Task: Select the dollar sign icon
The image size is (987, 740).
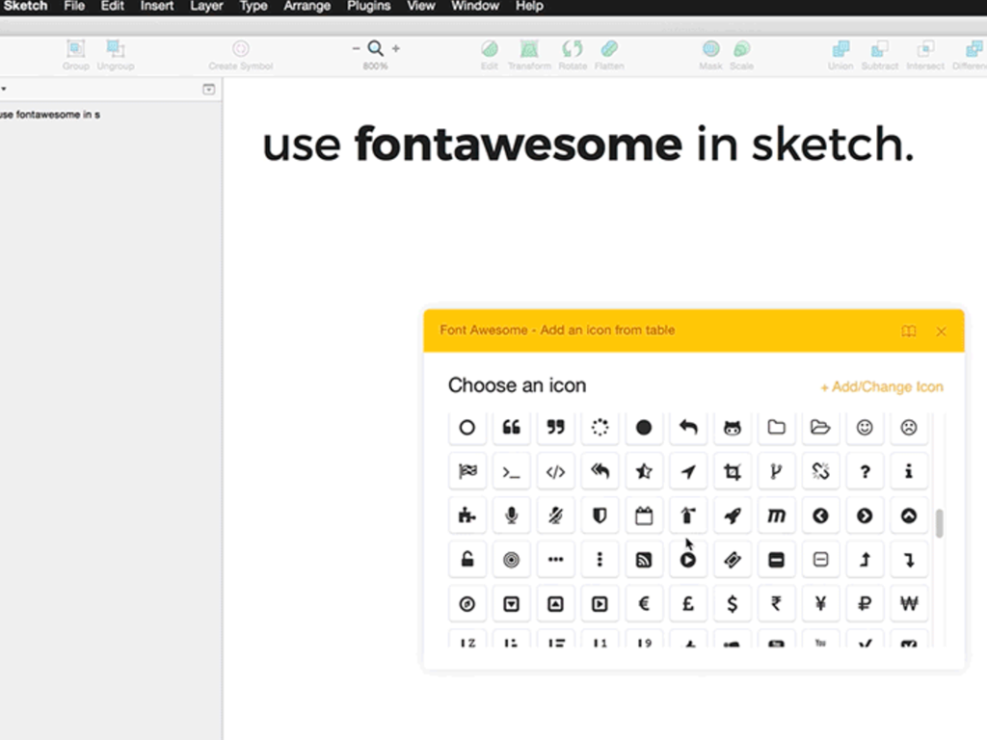Action: tap(733, 603)
